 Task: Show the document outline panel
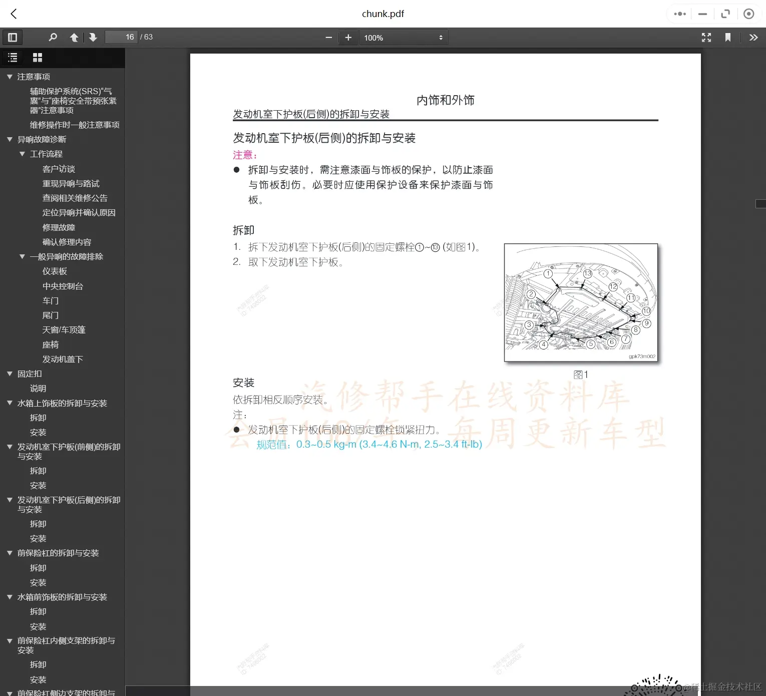pyautogui.click(x=13, y=57)
